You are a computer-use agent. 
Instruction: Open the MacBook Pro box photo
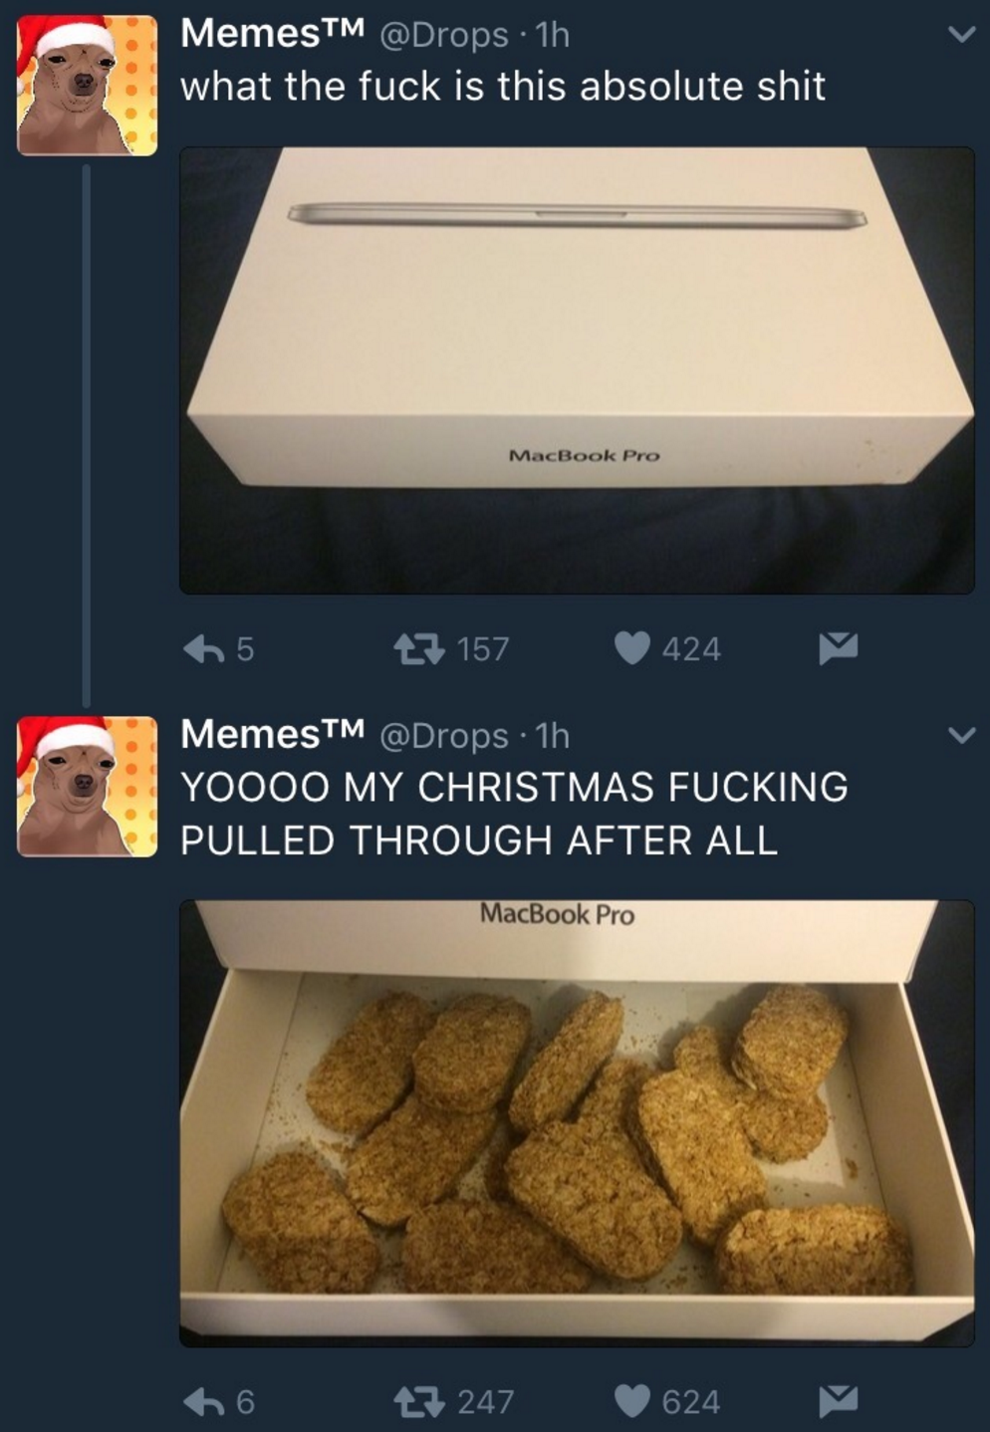(x=575, y=368)
